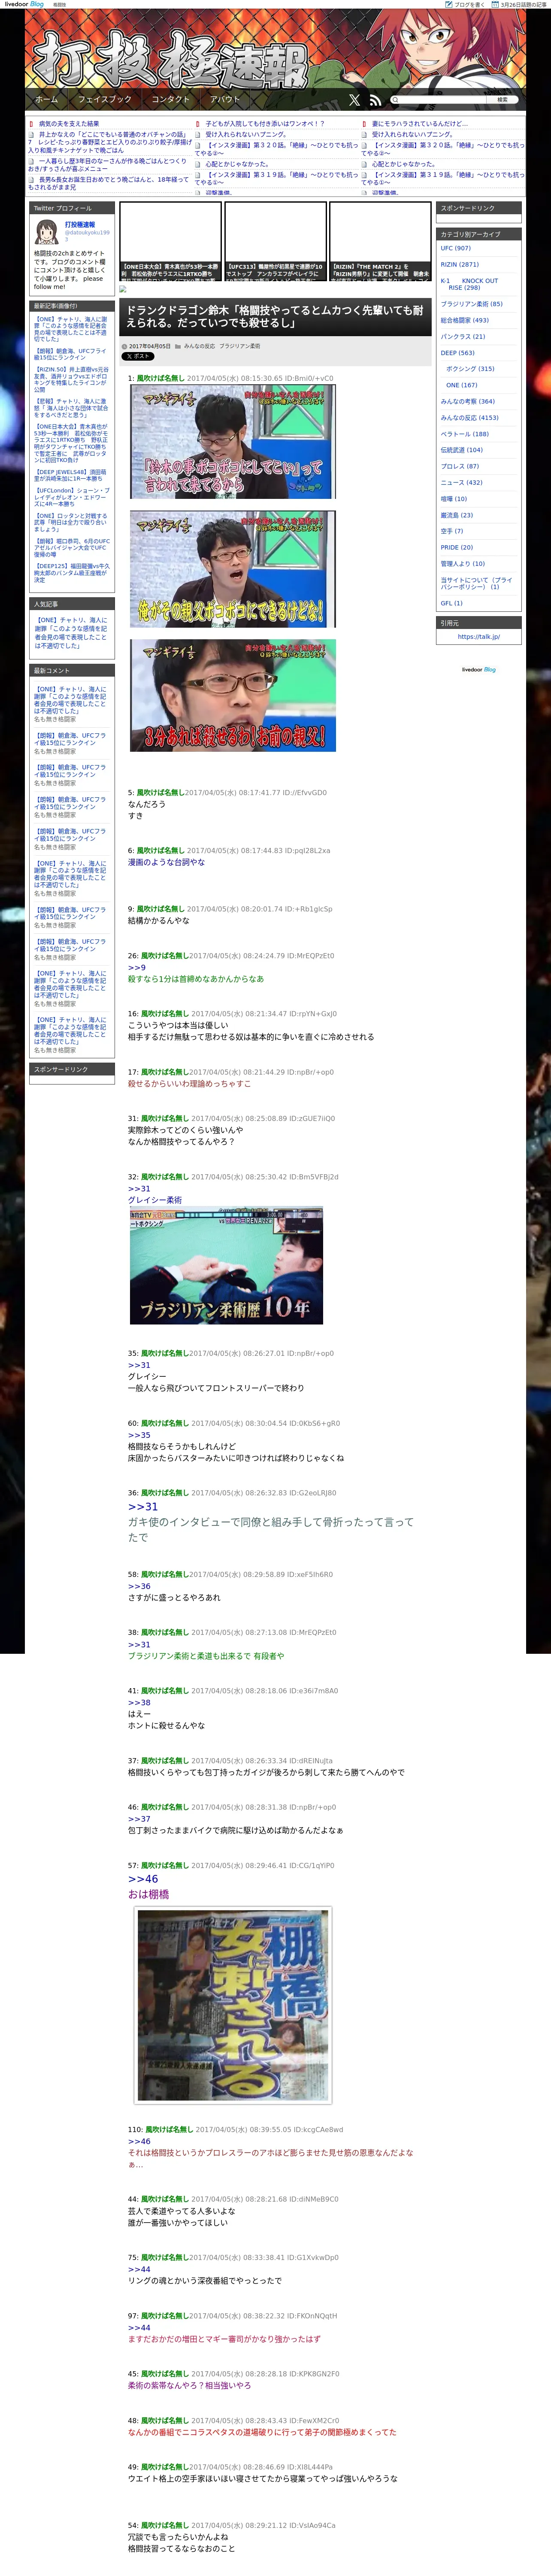Open the アバウト menu item

[x=225, y=99]
